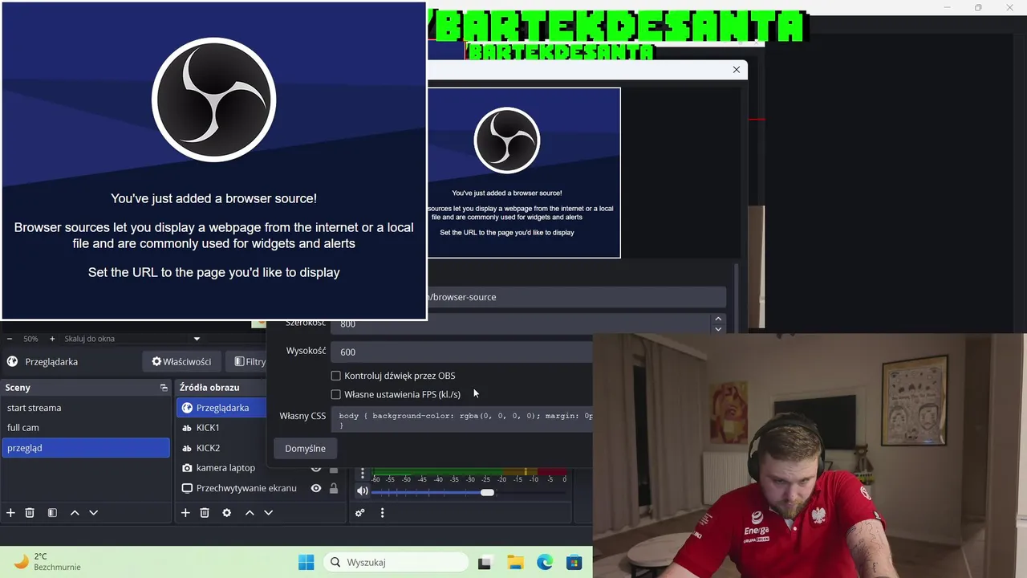Viewport: 1027px width, 578px height.
Task: Select the full cam scene
Action: [x=86, y=428]
